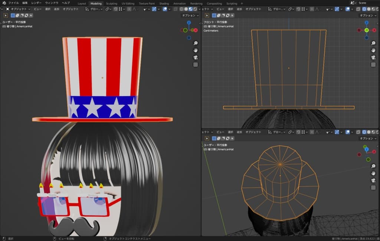Toggle snapping magnet in left viewport header

pyautogui.click(x=116, y=9)
